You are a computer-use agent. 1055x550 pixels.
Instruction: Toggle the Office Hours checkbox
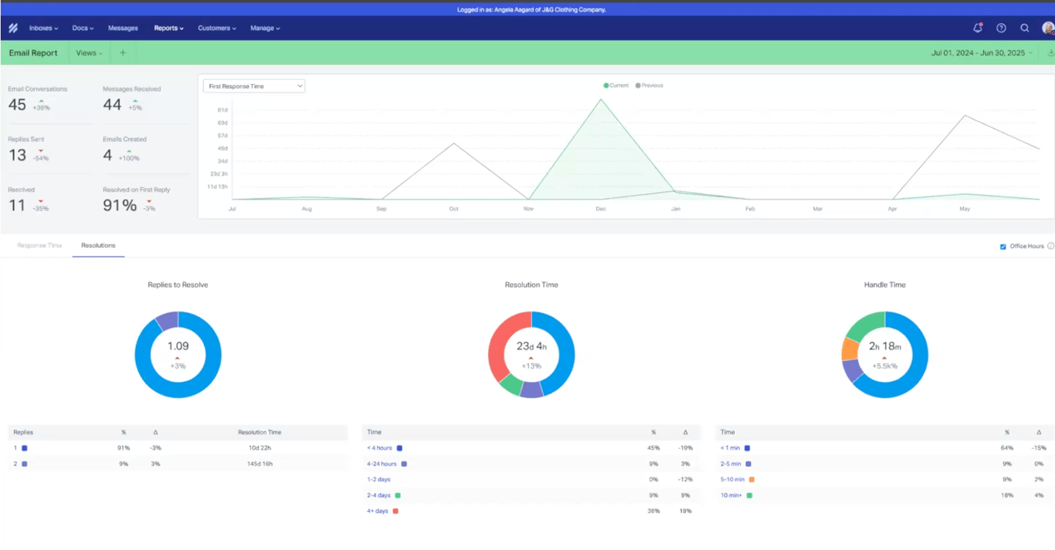pyautogui.click(x=1003, y=246)
